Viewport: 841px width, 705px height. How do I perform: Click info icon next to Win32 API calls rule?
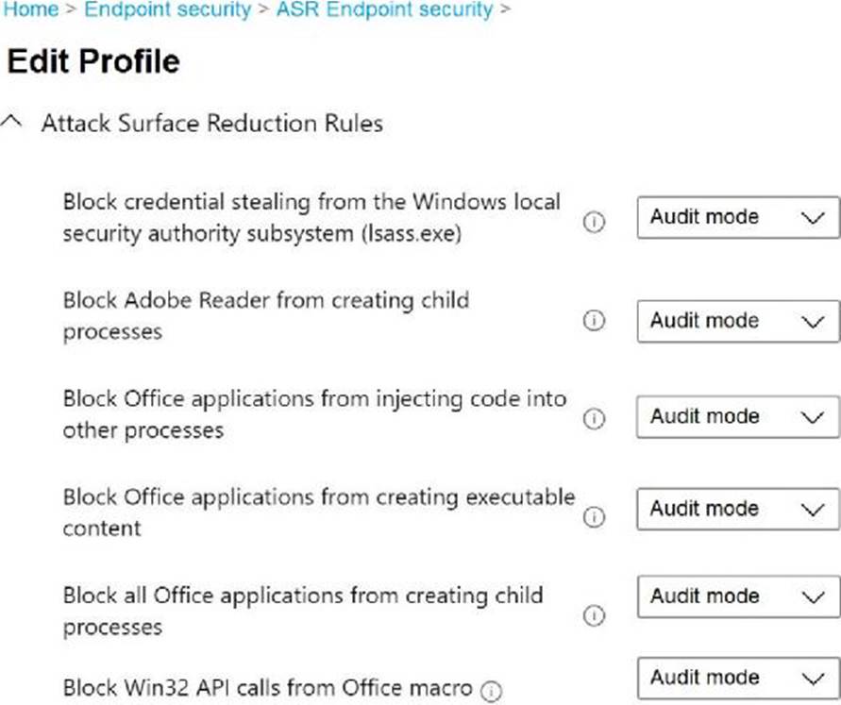coord(491,692)
